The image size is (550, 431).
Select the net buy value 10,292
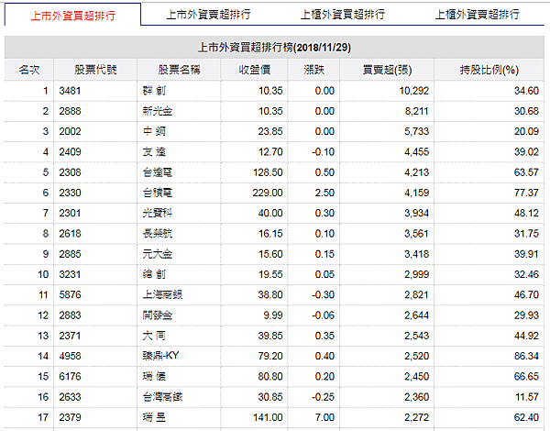coord(414,91)
